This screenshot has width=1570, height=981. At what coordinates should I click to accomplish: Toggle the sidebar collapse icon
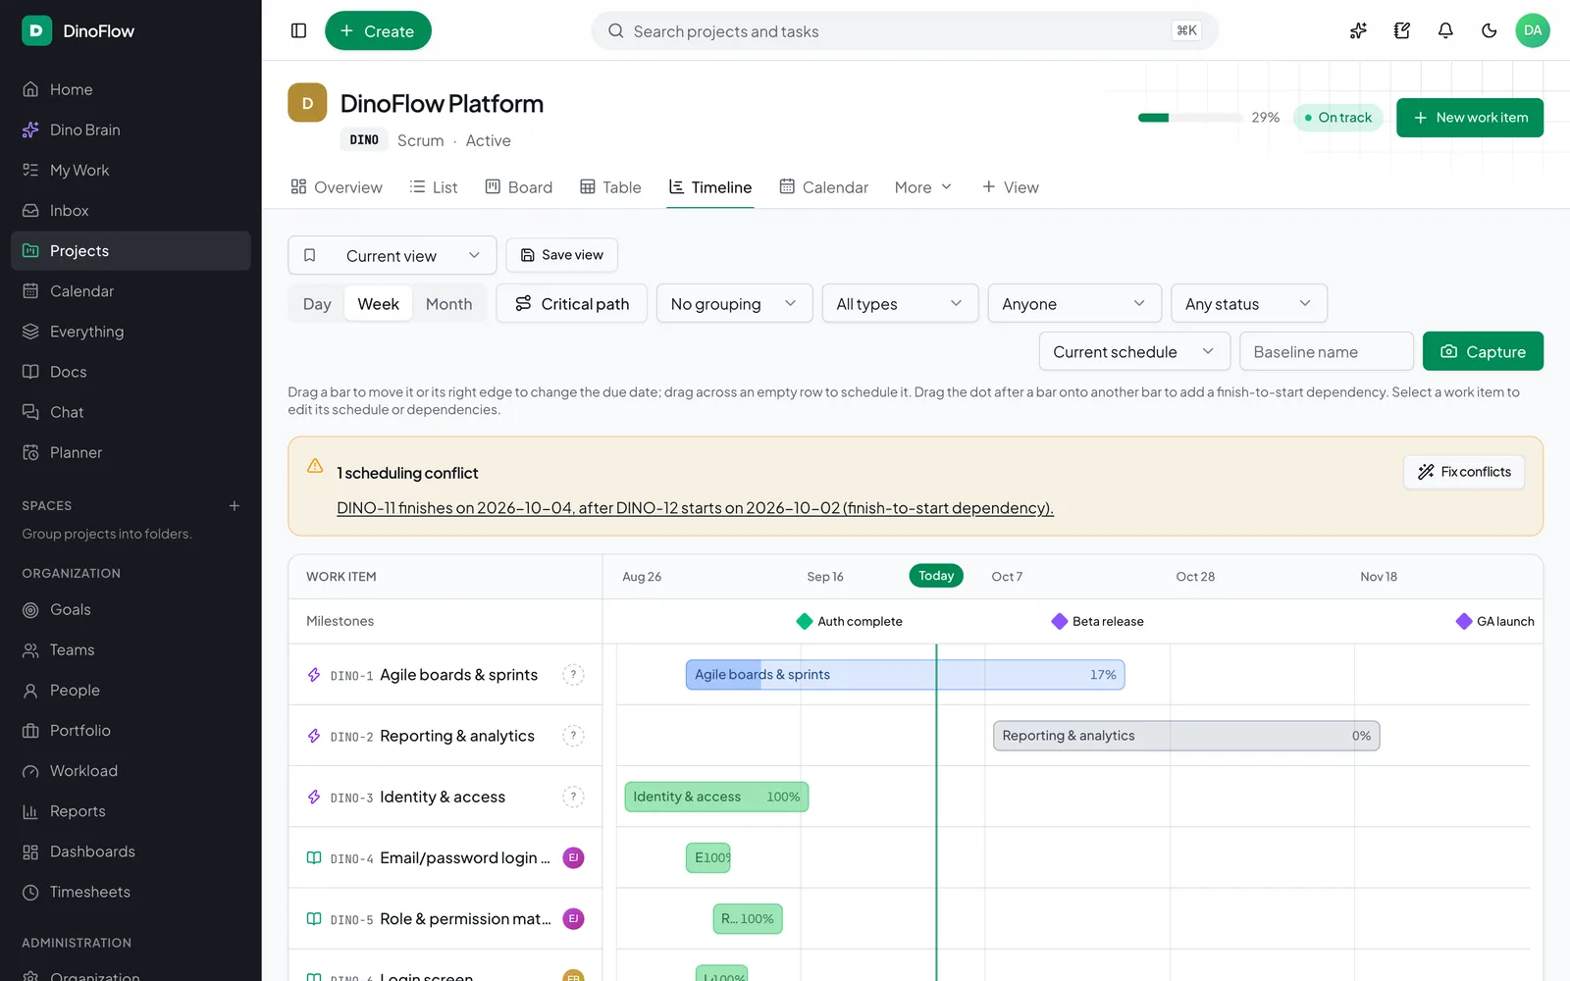pos(299,30)
